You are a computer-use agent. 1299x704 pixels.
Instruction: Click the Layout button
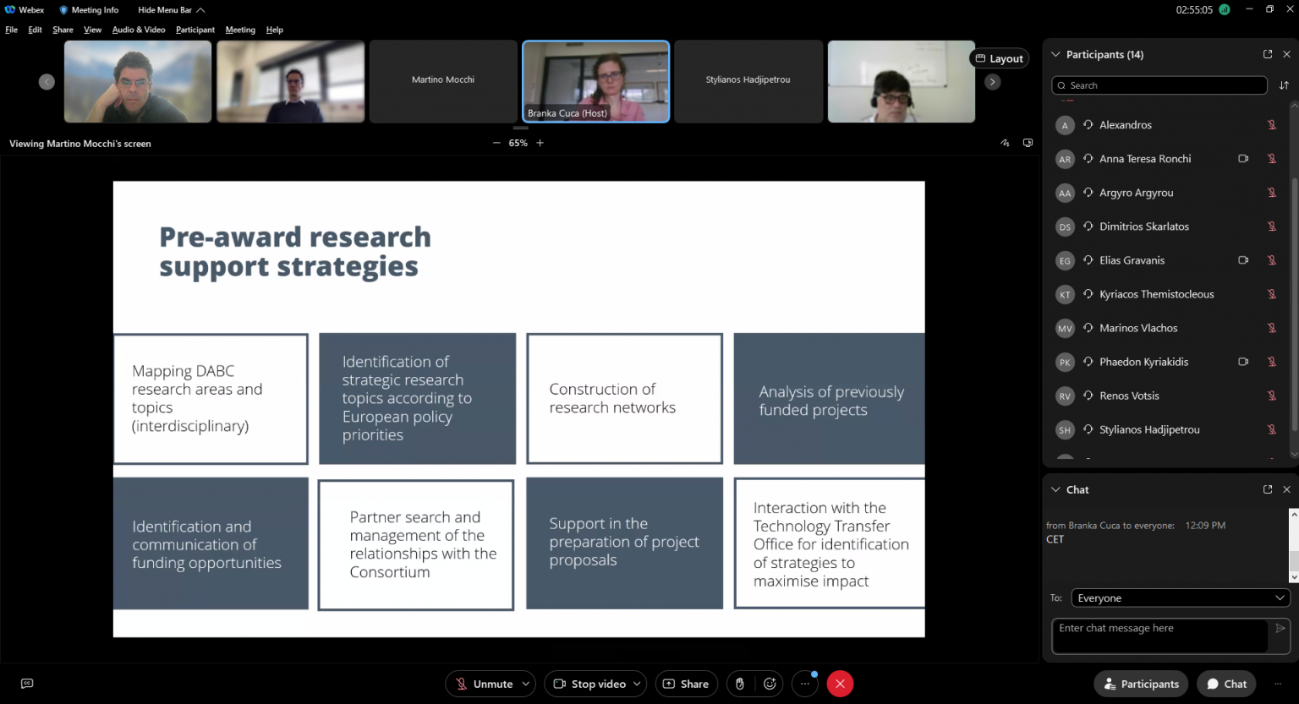[999, 58]
